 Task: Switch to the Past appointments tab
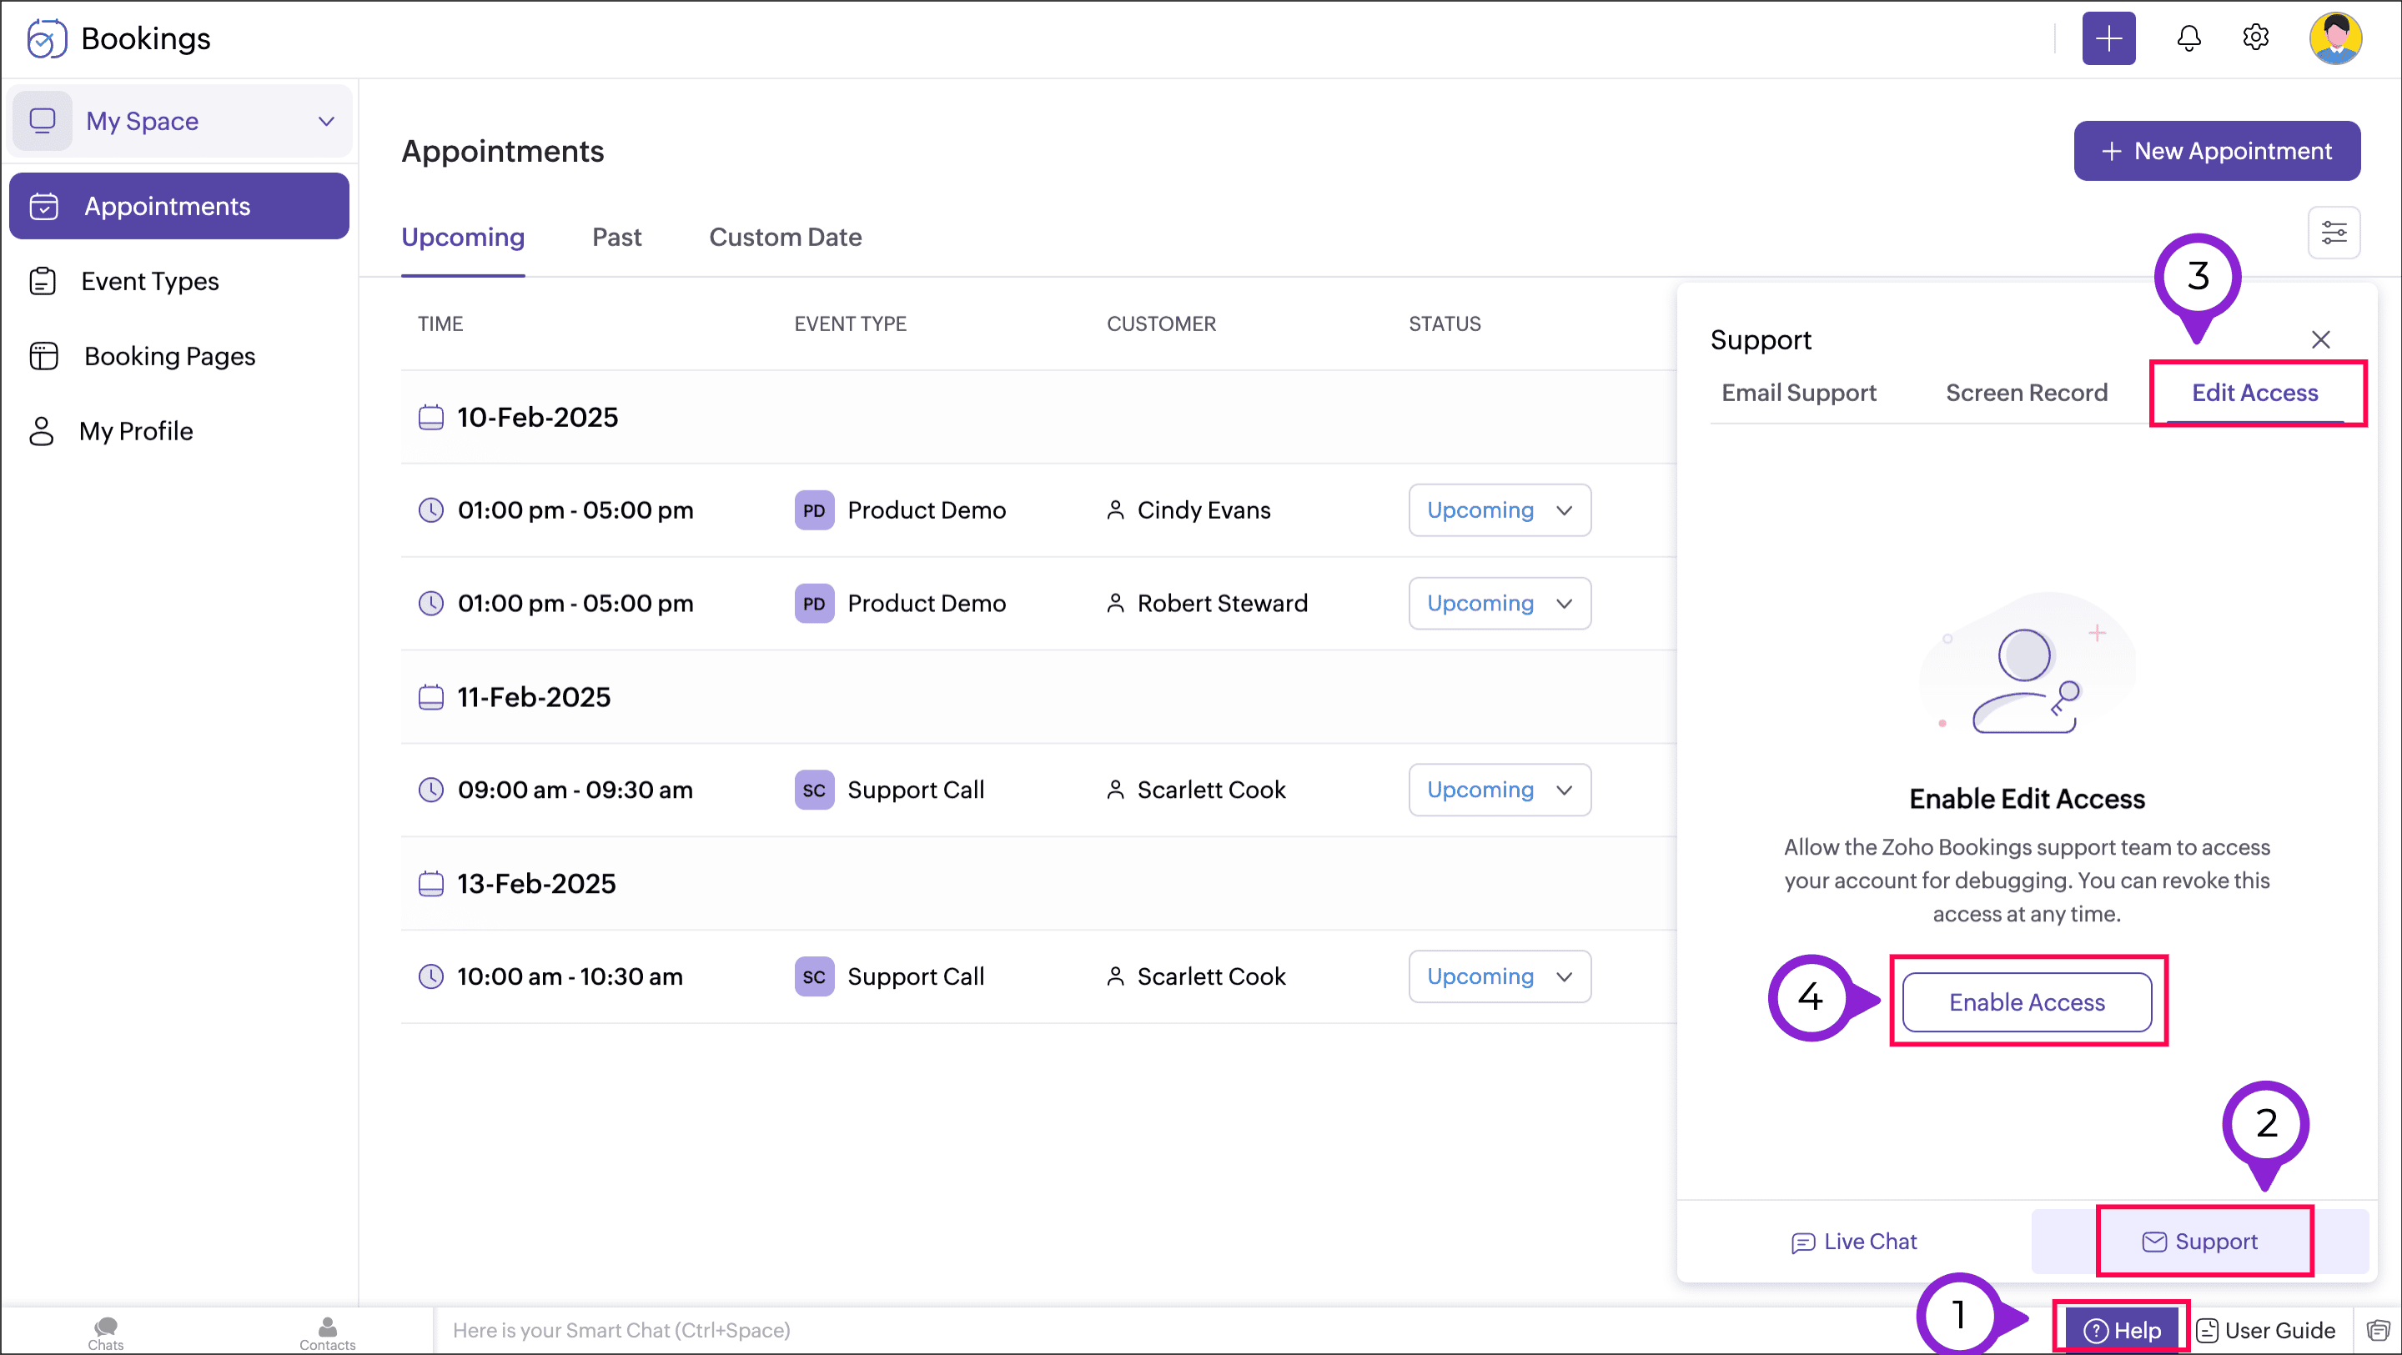pyautogui.click(x=616, y=237)
